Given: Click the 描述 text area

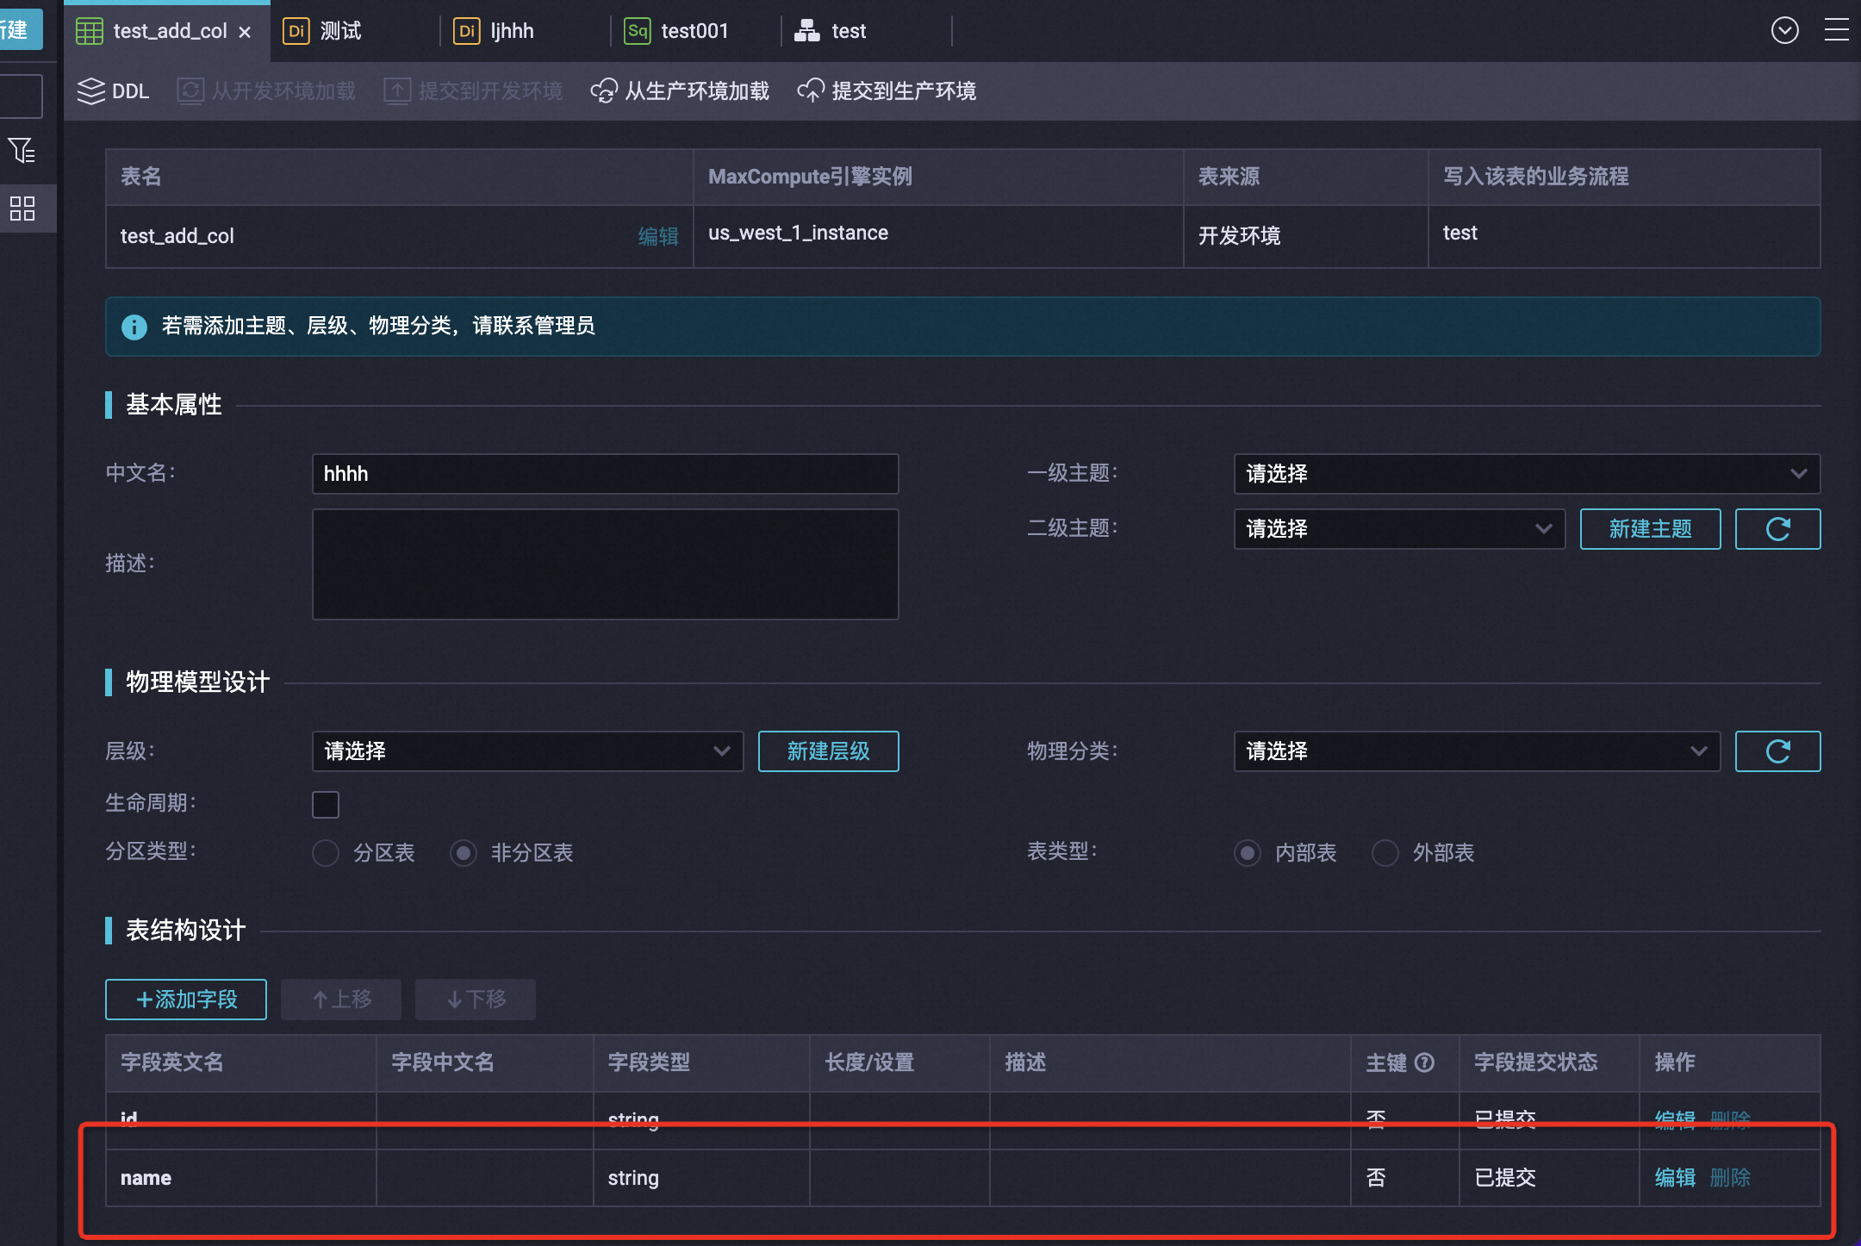Looking at the screenshot, I should point(605,564).
